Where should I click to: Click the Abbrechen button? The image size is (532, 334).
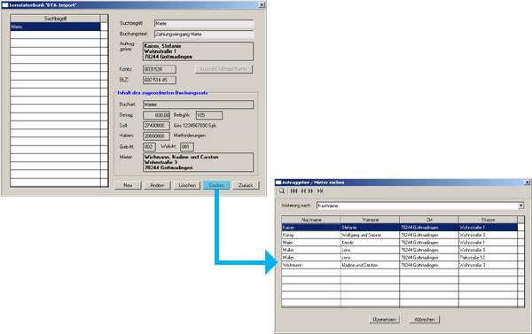424,320
